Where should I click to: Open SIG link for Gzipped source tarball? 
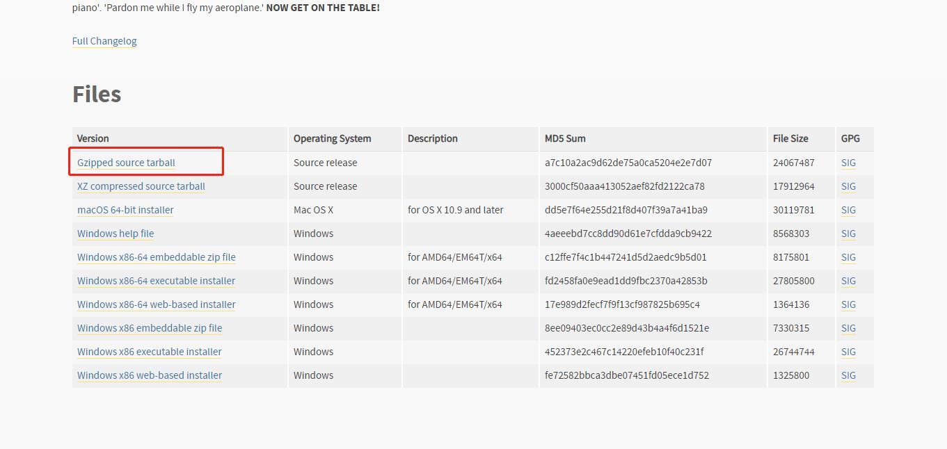pyautogui.click(x=848, y=163)
